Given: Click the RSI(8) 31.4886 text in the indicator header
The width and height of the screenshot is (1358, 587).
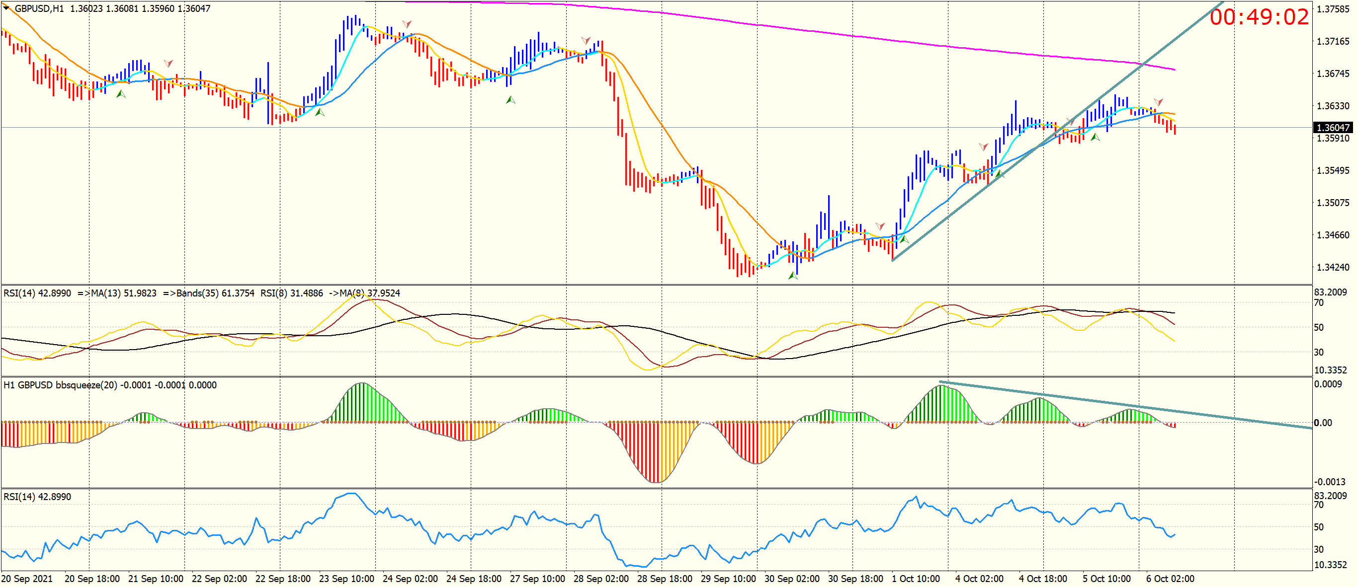Looking at the screenshot, I should pyautogui.click(x=291, y=293).
